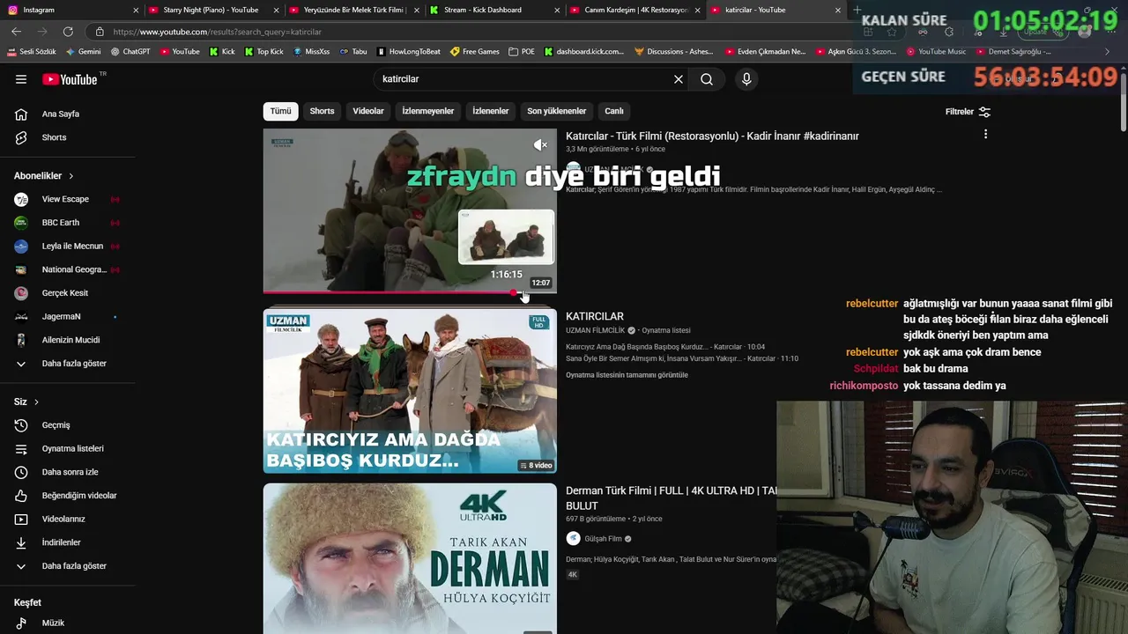
Task: Select the İzlenmeyenler filter chip
Action: coord(428,111)
